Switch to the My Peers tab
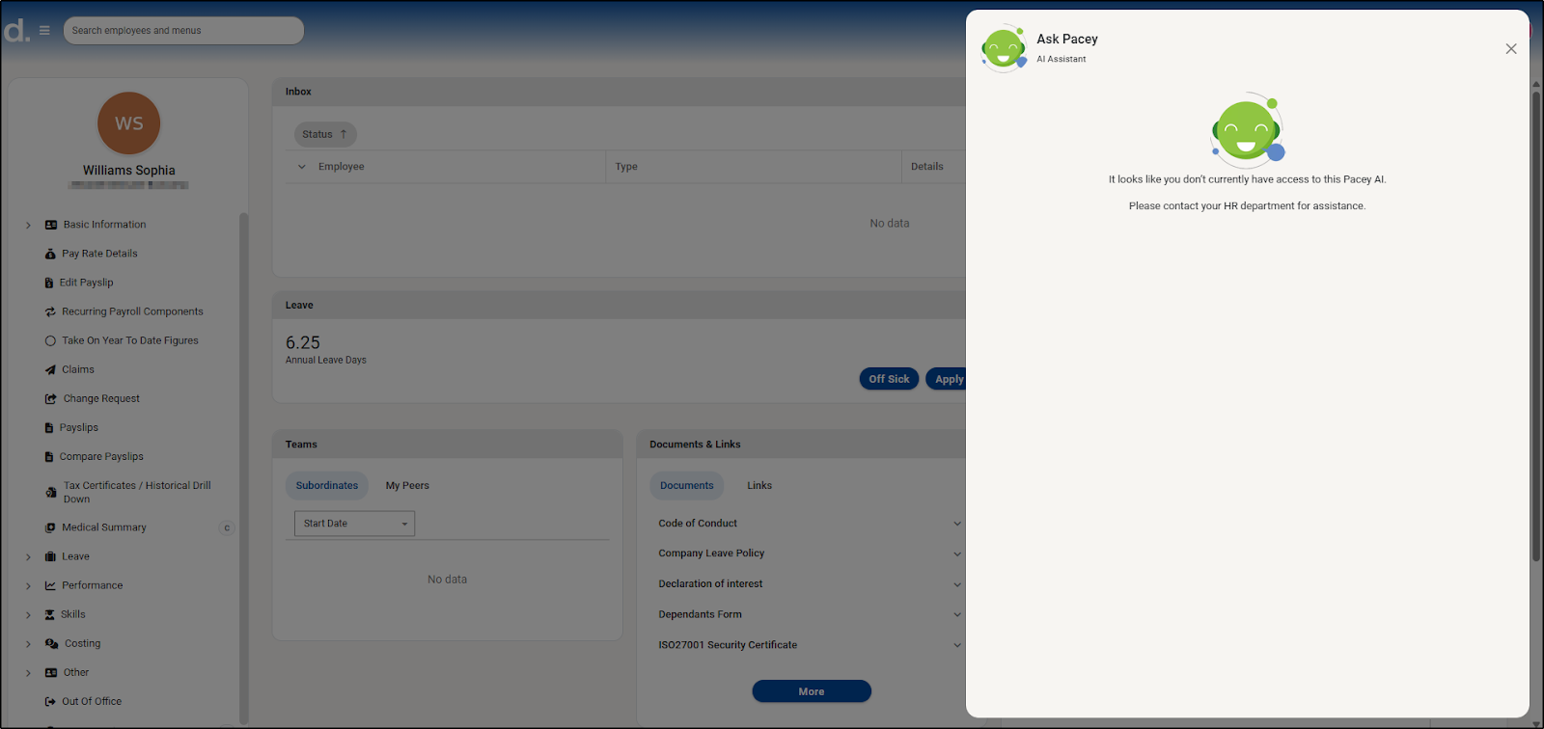1544x729 pixels. tap(407, 486)
